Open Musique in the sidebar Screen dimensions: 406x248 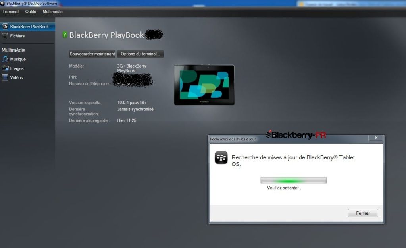(x=18, y=59)
